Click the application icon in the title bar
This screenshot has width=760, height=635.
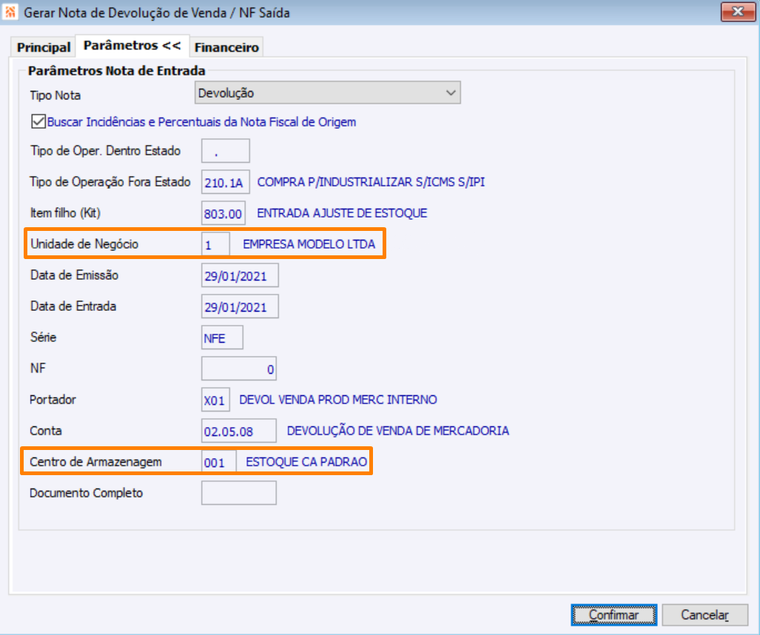pyautogui.click(x=10, y=12)
